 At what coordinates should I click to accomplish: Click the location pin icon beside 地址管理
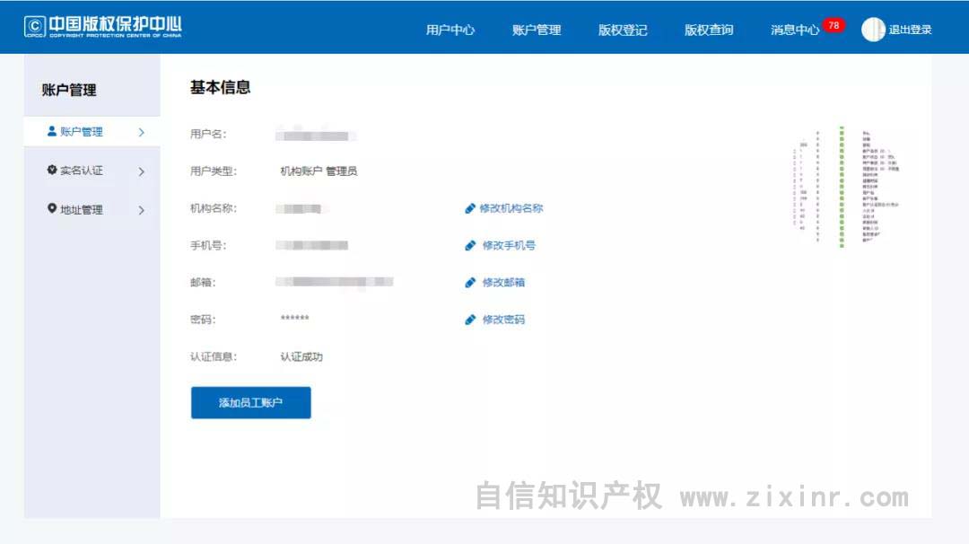coord(52,208)
